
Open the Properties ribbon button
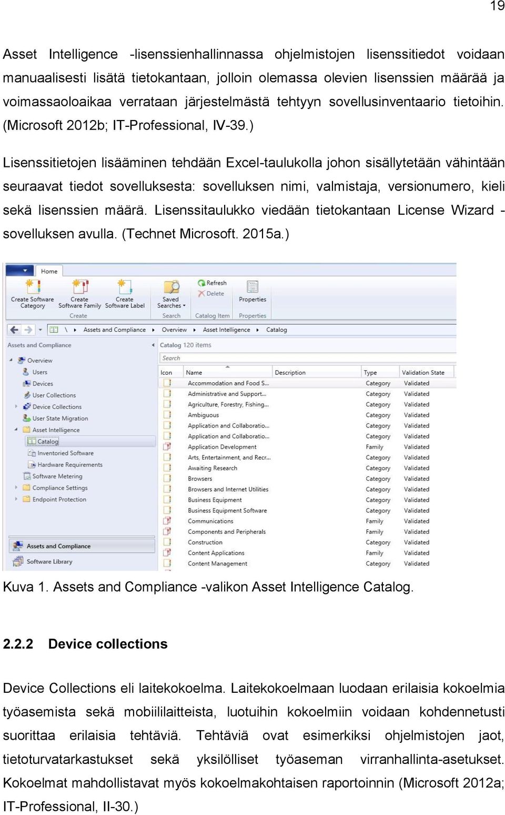pyautogui.click(x=252, y=292)
